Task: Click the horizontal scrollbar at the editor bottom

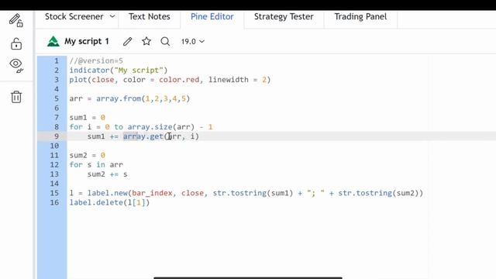Action: [248, 277]
